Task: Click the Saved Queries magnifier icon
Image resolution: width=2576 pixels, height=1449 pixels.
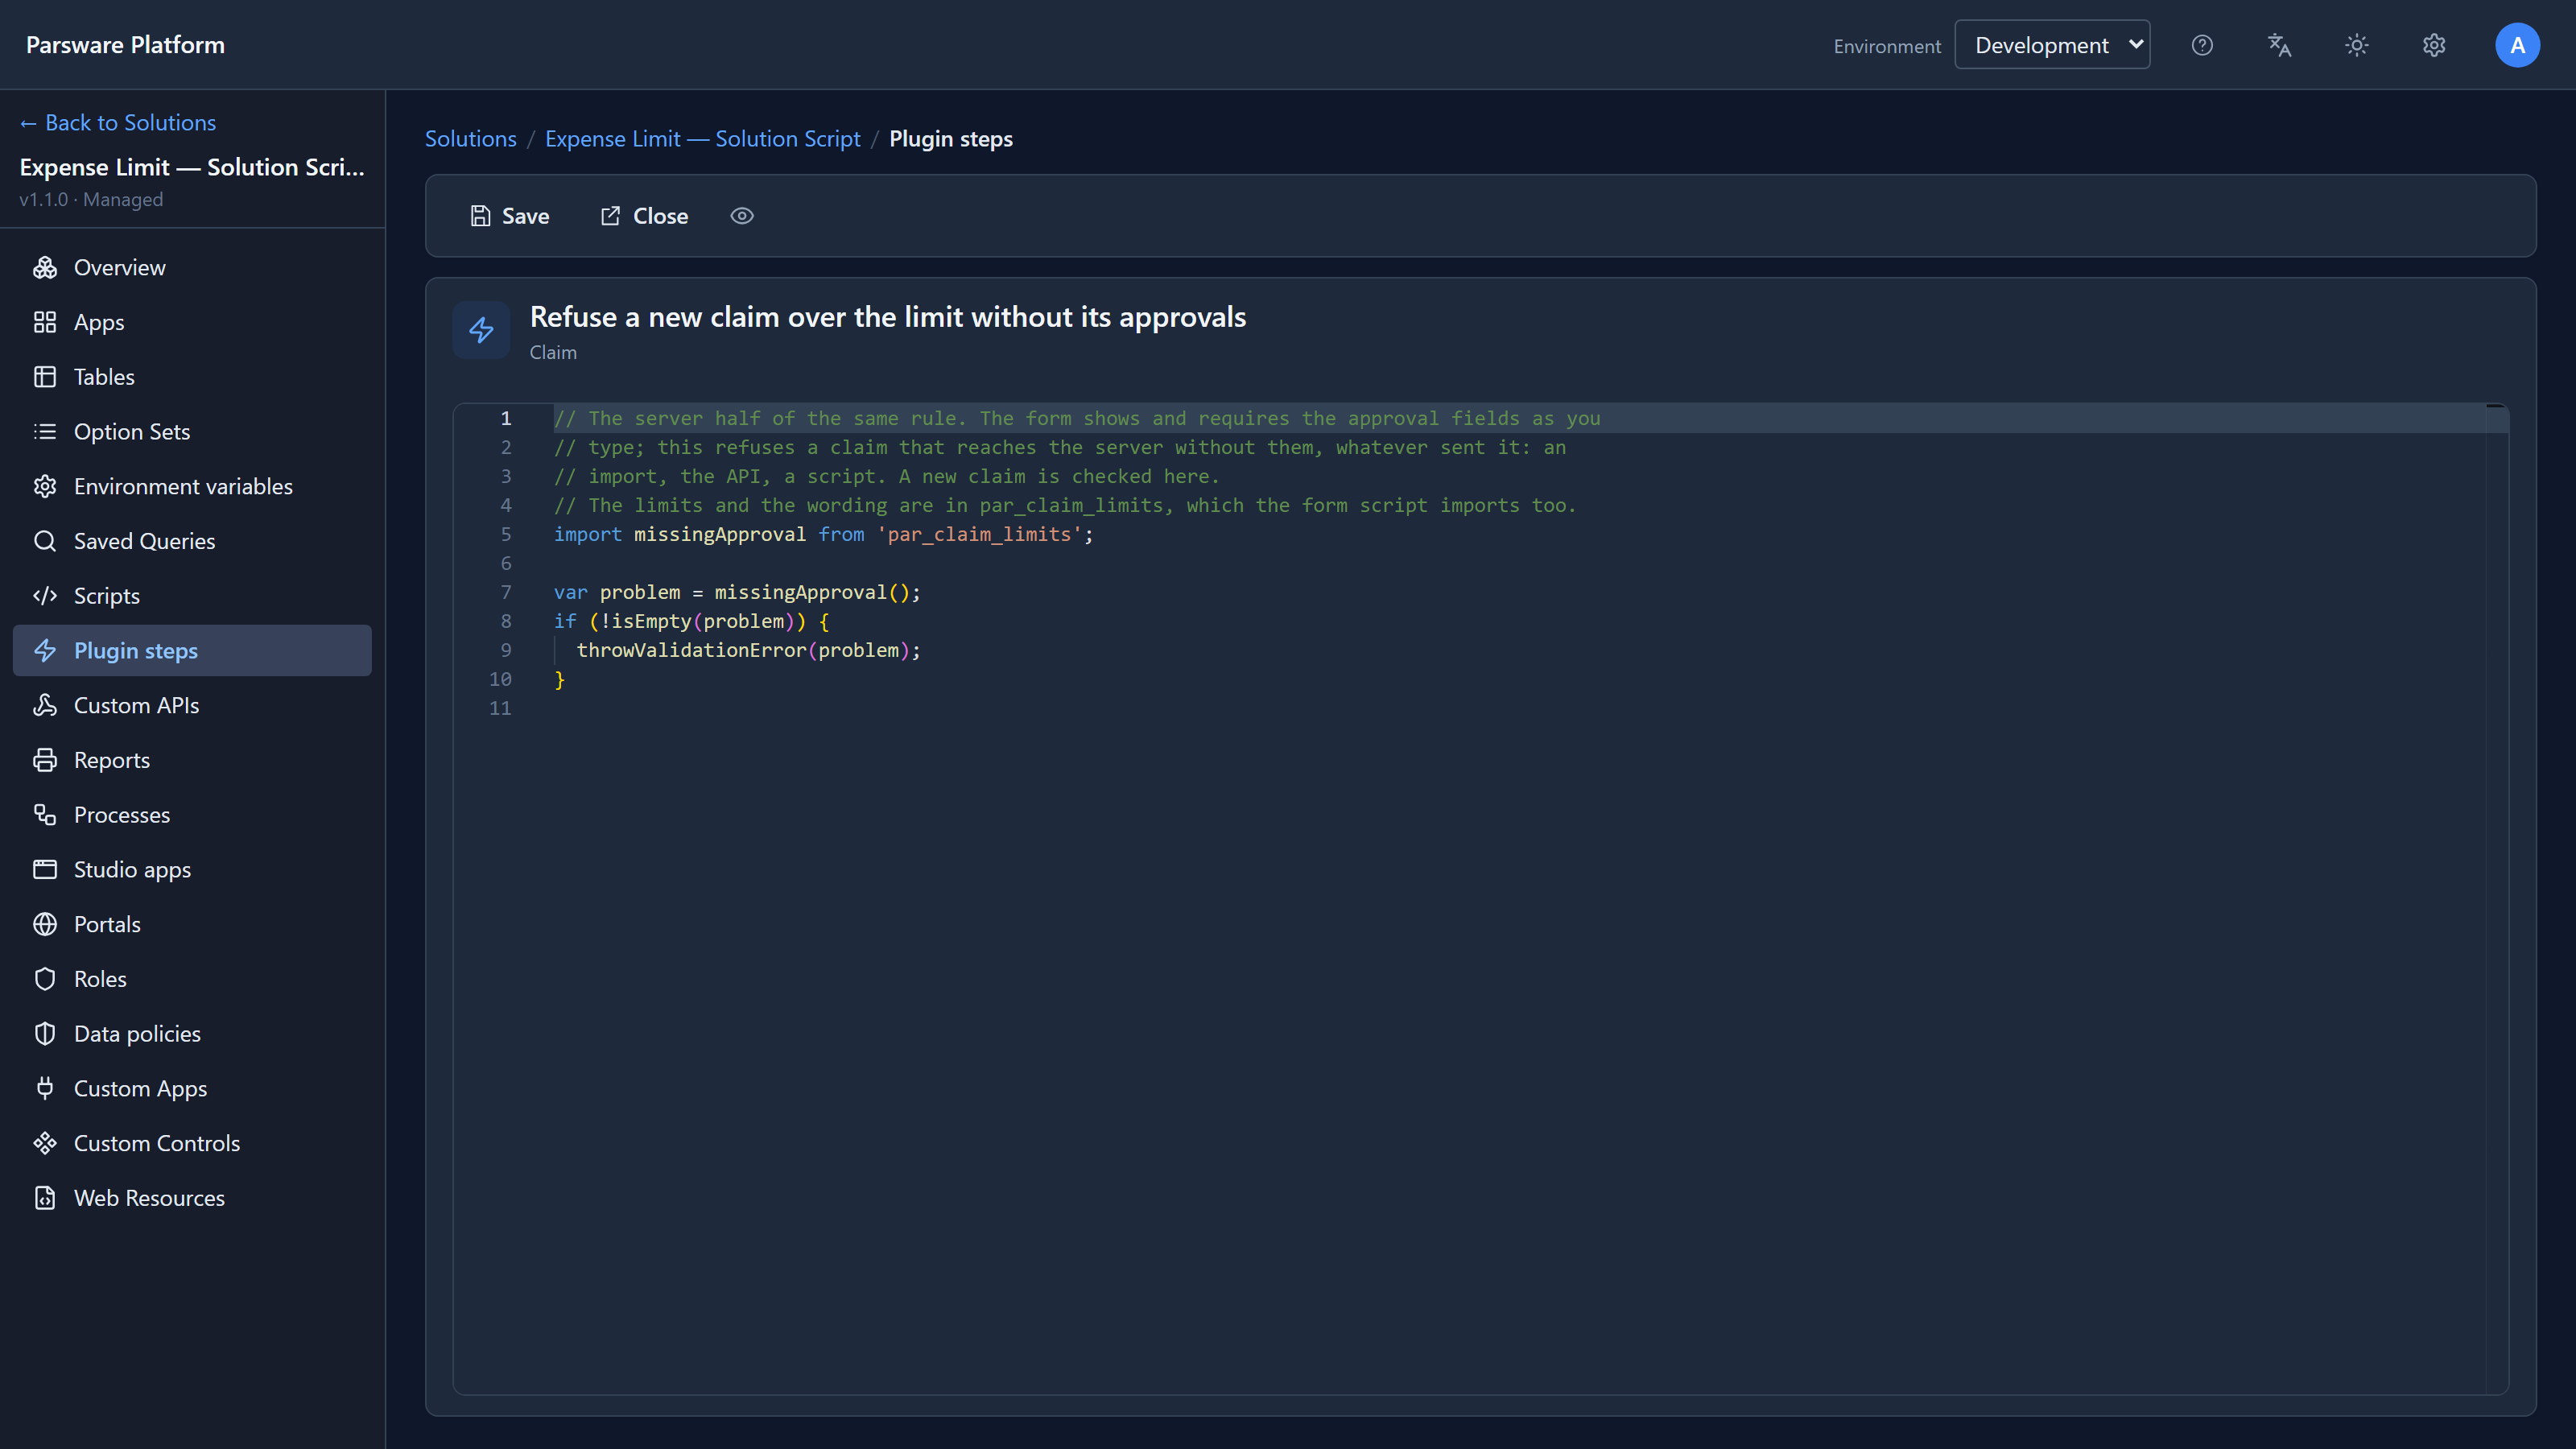Action: point(45,541)
